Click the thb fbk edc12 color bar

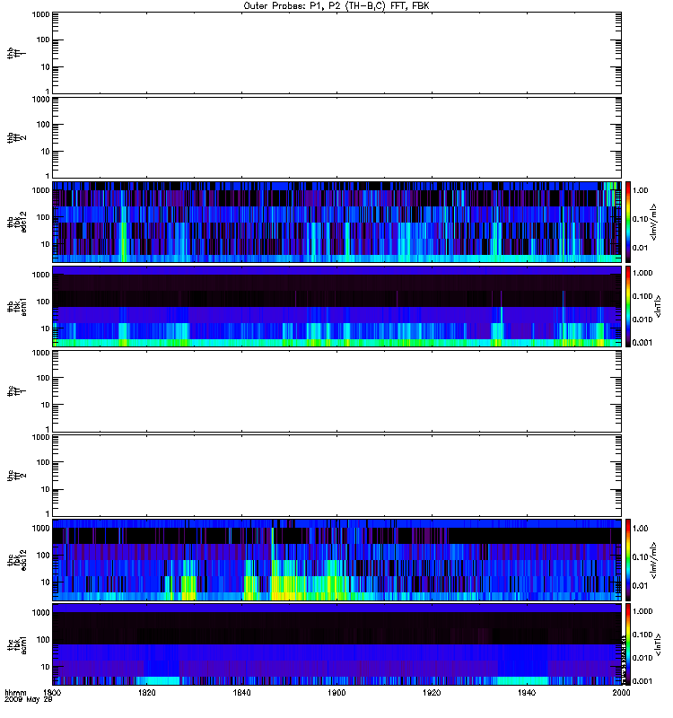point(628,222)
